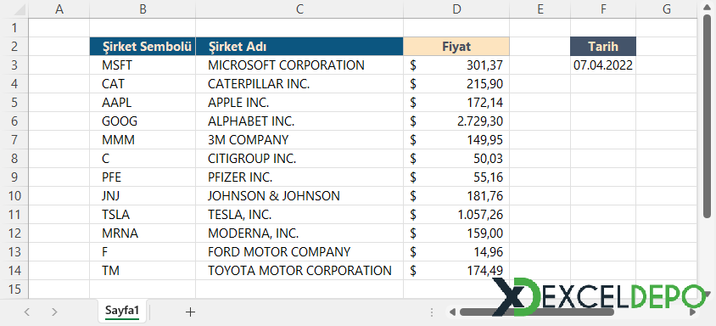This screenshot has height=326, width=716.
Task: Click the vertical scrollbar thumb
Action: pyautogui.click(x=707, y=116)
